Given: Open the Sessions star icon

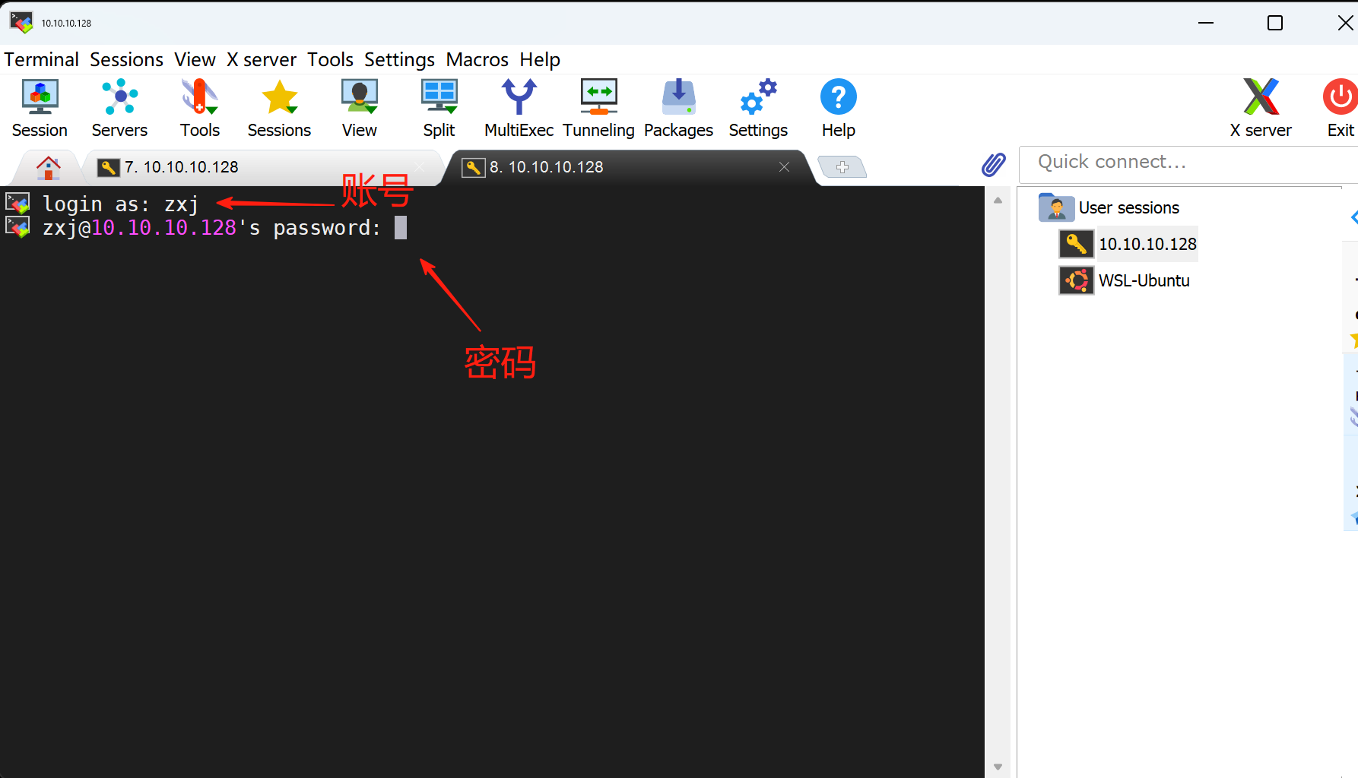Looking at the screenshot, I should click(279, 108).
